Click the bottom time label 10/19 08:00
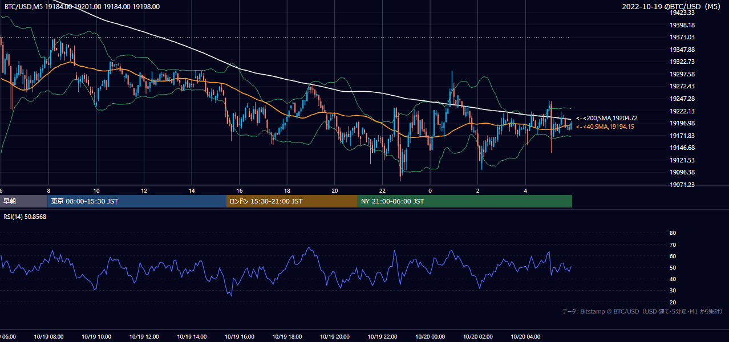The width and height of the screenshot is (729, 342). pos(49,337)
